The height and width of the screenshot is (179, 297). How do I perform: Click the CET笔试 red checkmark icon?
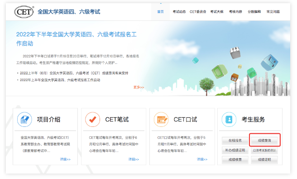93,120
